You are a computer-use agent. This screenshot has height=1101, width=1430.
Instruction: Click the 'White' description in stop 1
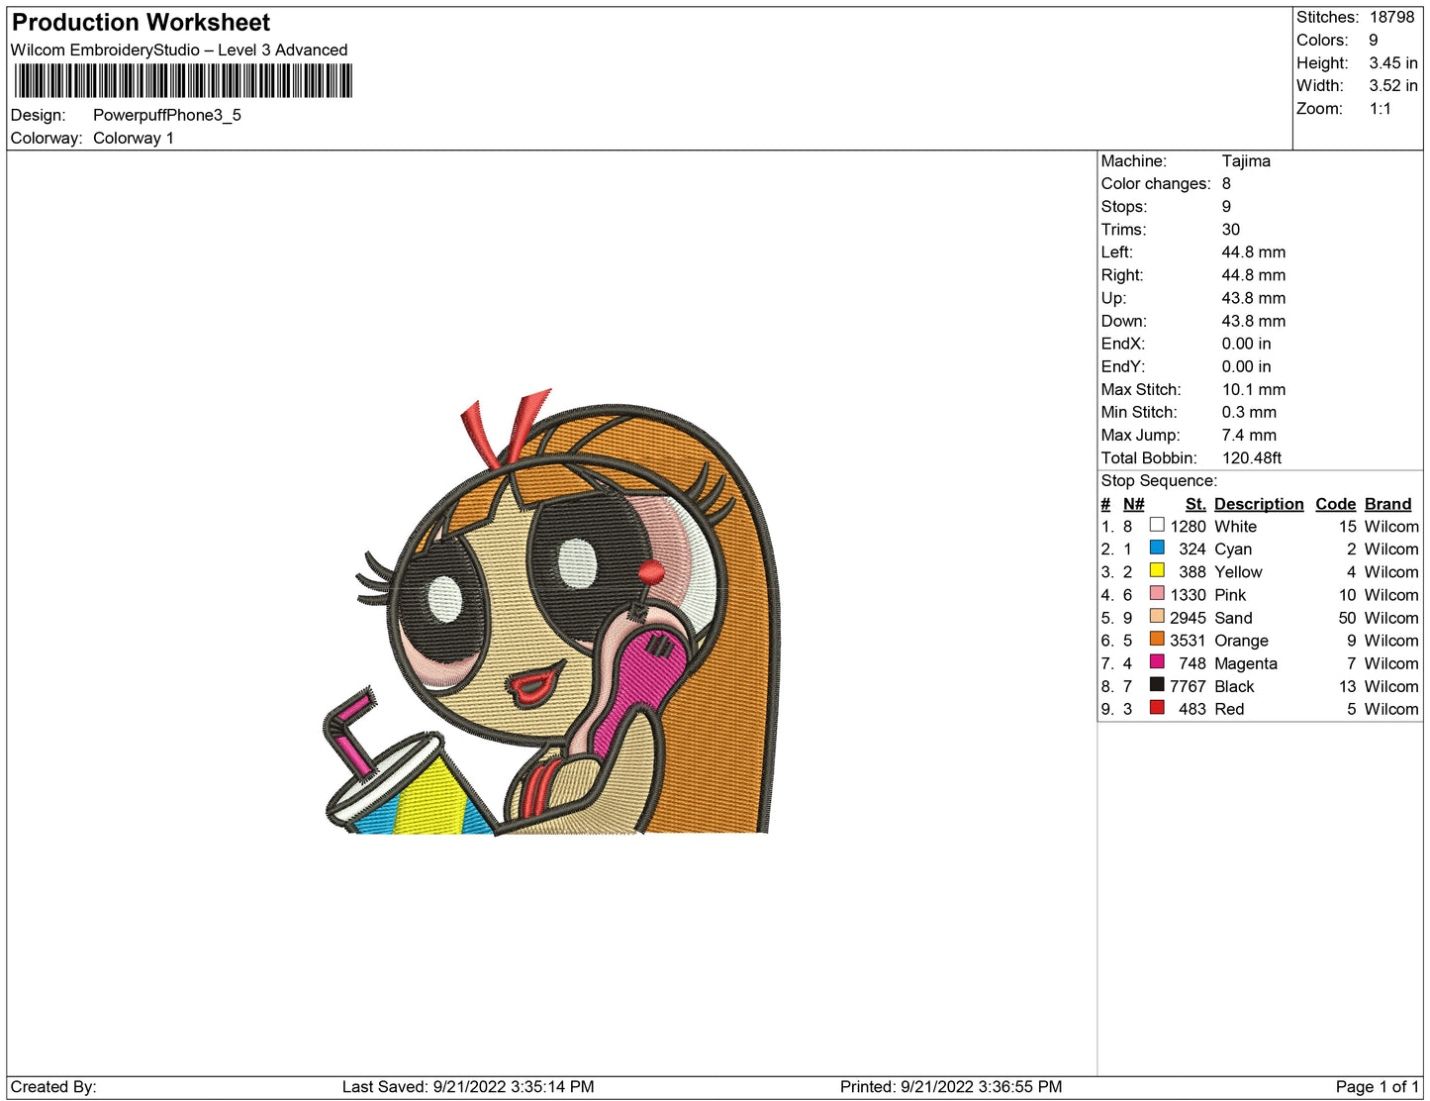1236,527
